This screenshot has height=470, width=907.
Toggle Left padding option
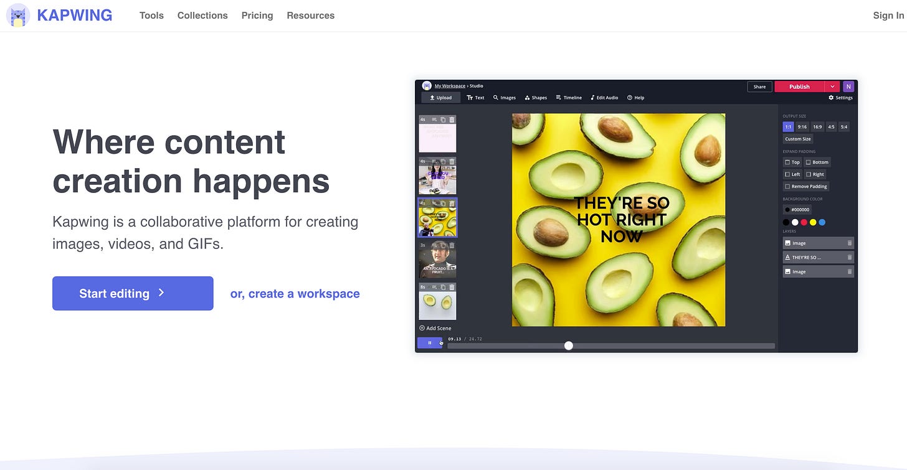[x=792, y=174]
